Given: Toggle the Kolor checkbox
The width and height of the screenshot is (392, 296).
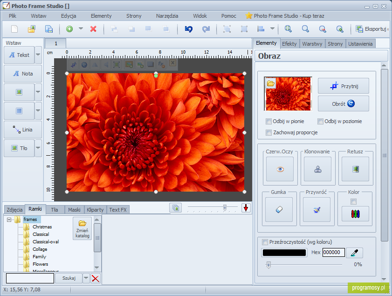Looking at the screenshot, I should pos(353,201).
